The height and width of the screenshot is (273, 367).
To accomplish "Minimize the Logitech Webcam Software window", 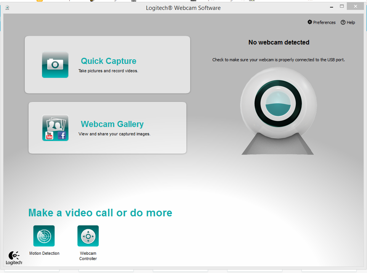I will click(332, 7).
